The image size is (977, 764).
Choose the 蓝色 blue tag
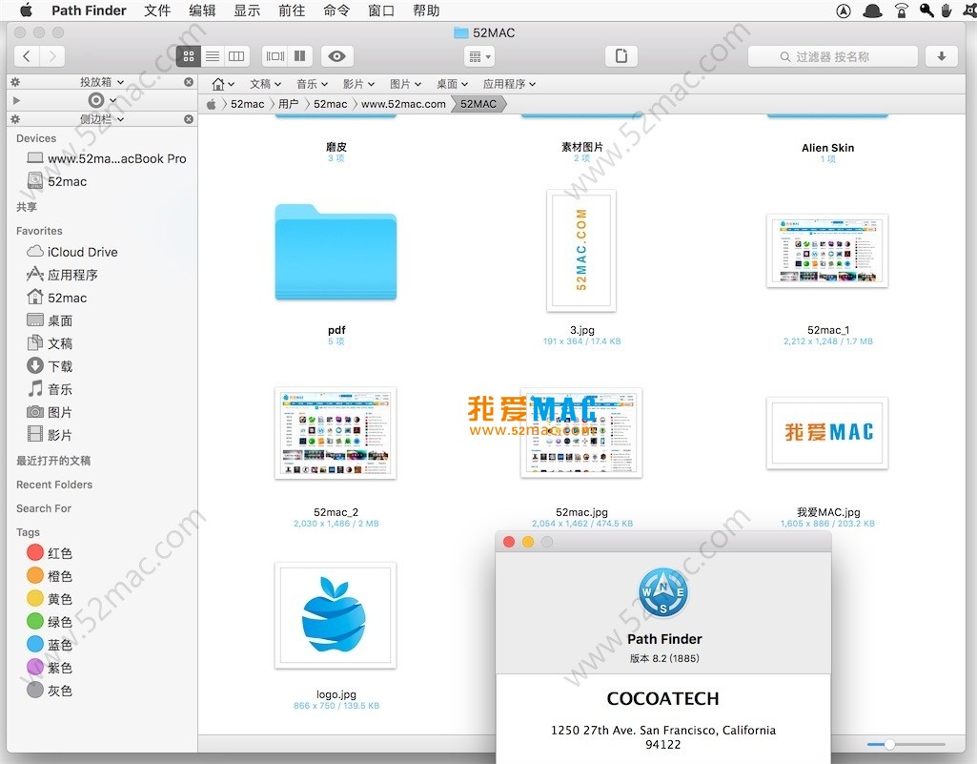coord(50,645)
